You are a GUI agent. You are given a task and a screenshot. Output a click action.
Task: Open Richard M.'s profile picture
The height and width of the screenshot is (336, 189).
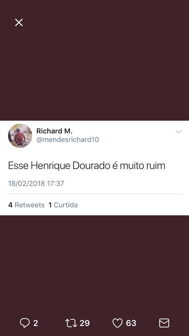20,136
